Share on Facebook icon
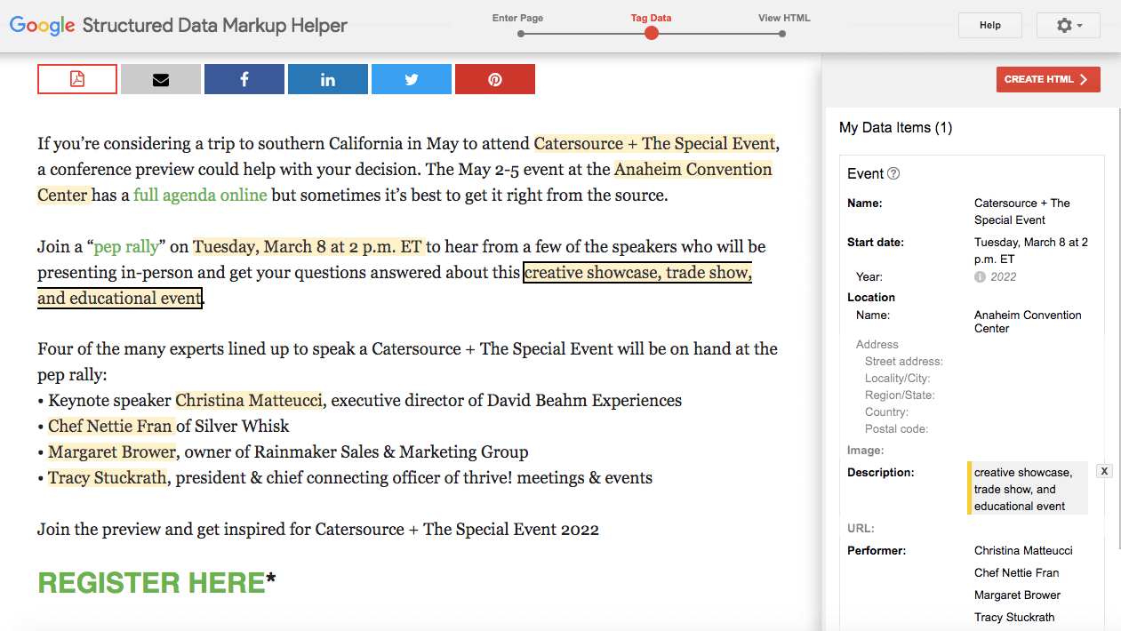The image size is (1121, 631). (x=244, y=79)
